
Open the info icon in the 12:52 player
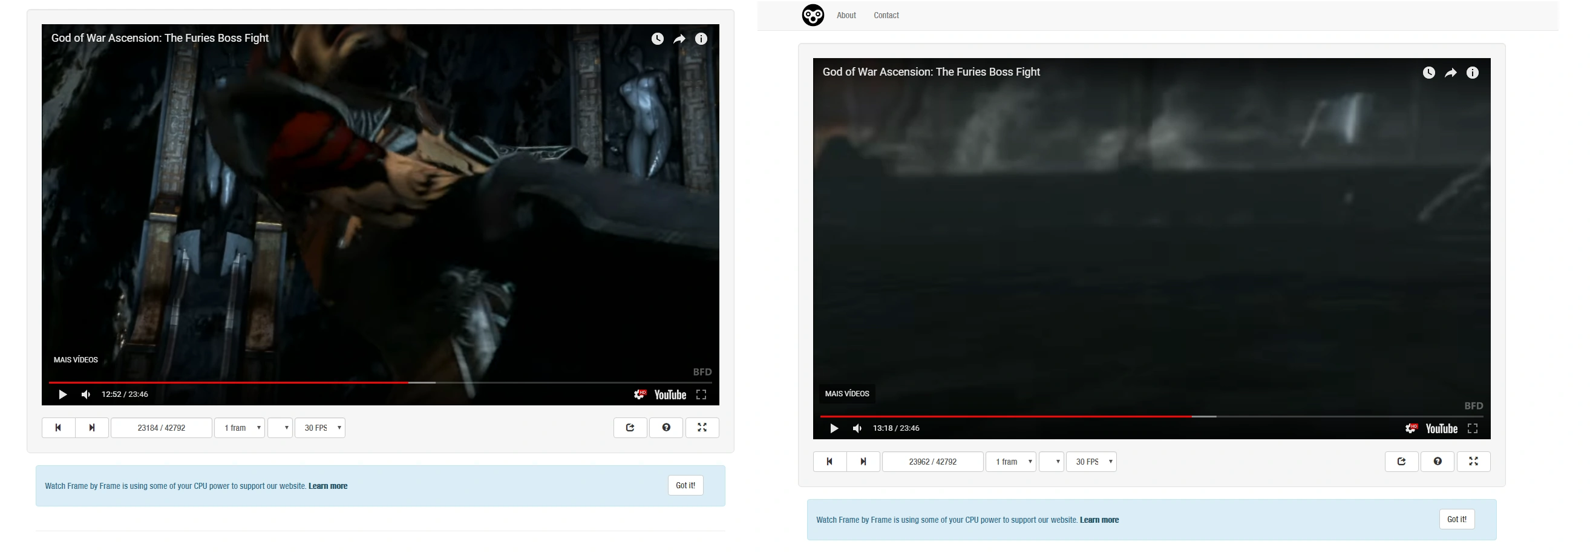coord(701,39)
